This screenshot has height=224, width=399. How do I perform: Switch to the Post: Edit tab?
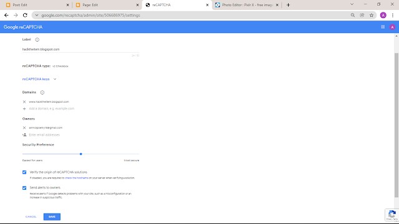37,5
